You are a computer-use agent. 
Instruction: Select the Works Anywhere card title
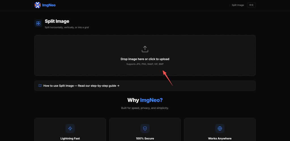click(x=220, y=138)
